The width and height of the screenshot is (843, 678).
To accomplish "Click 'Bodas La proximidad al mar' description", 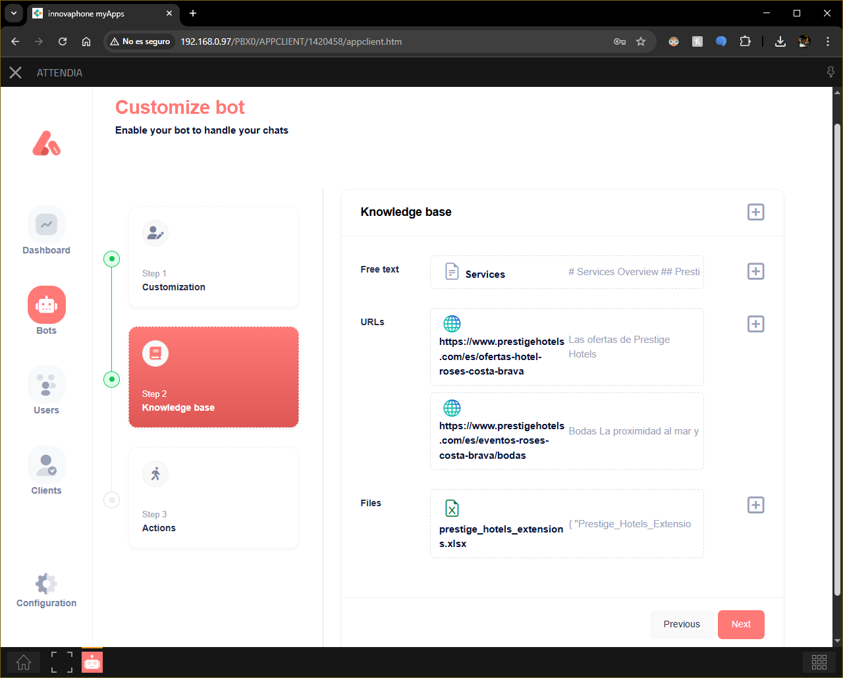I will (634, 431).
